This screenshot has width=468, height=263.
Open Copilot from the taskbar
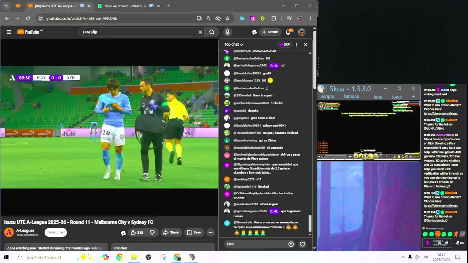[x=105, y=257]
